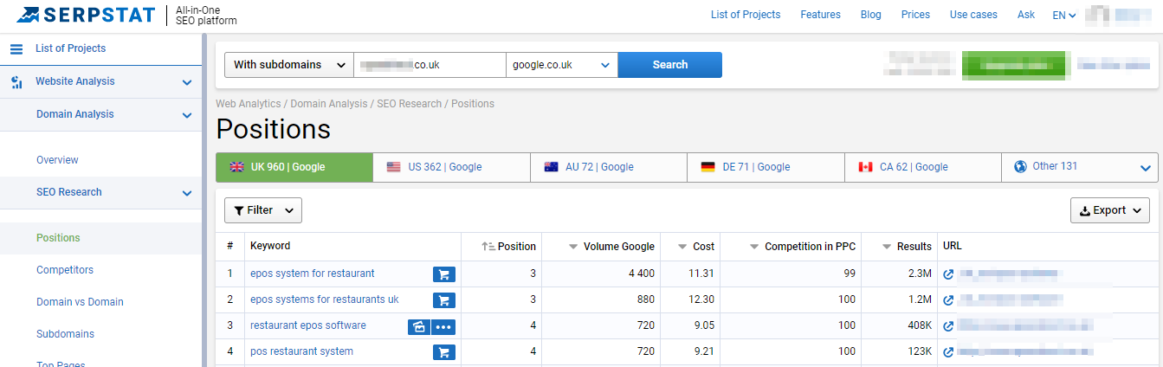The image size is (1163, 367).
Task: Sort table by Competition in PPC column
Action: (802, 247)
